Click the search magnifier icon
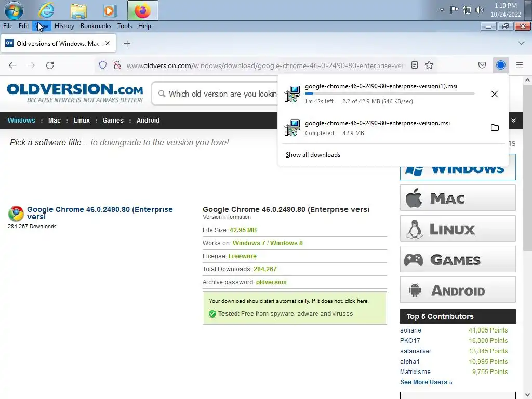532x399 pixels. pyautogui.click(x=162, y=94)
